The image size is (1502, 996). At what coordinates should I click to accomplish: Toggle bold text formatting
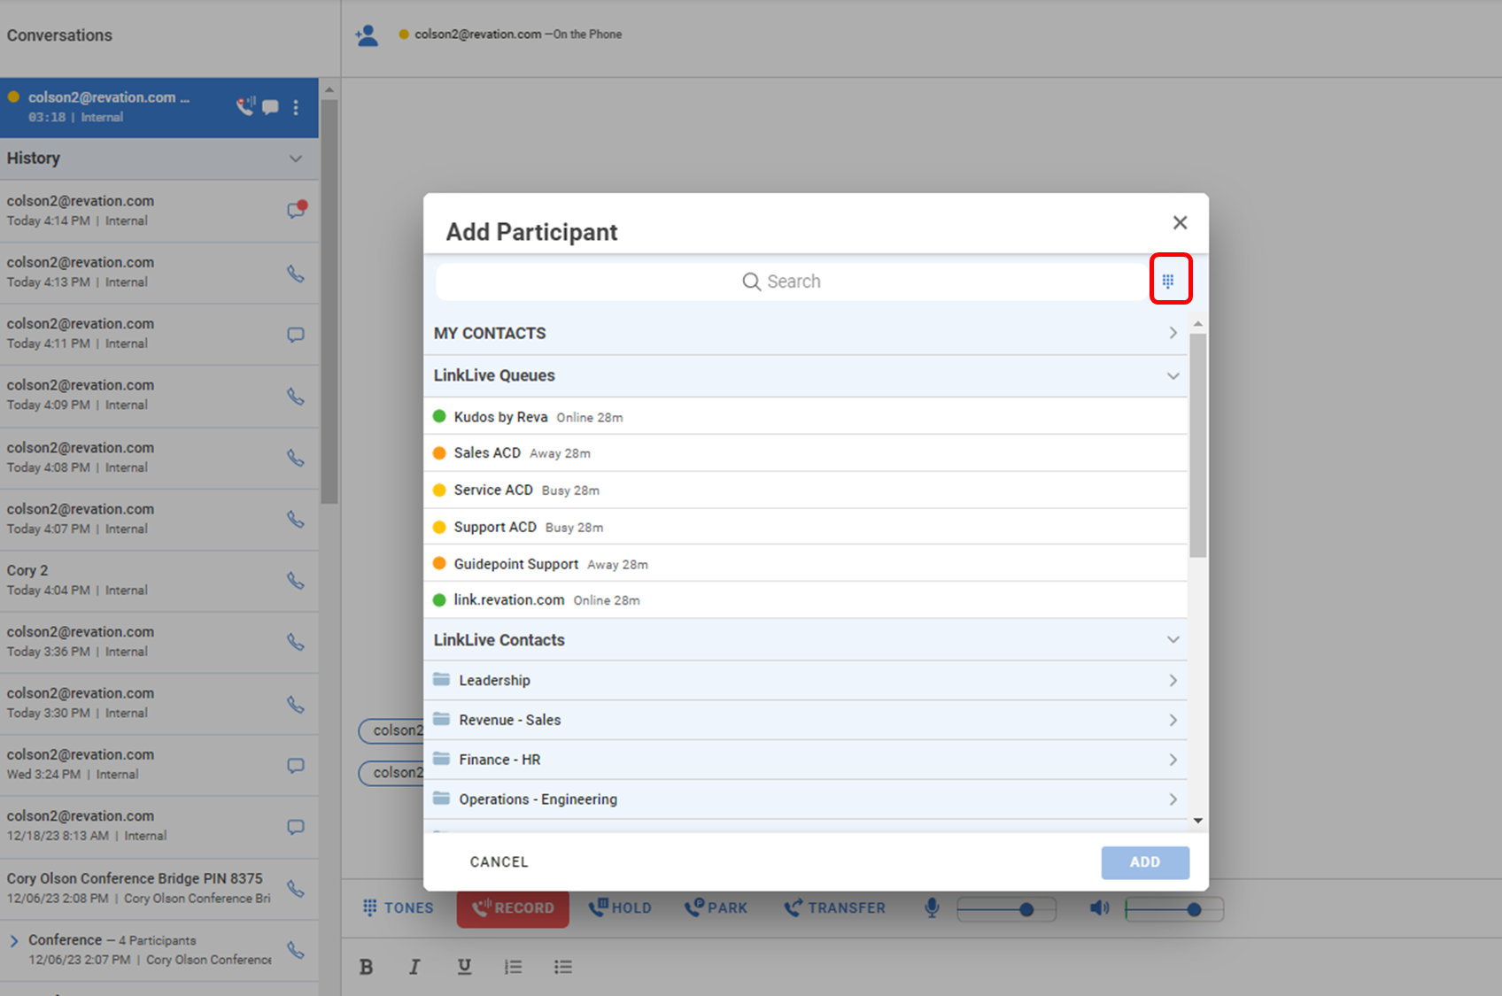366,967
